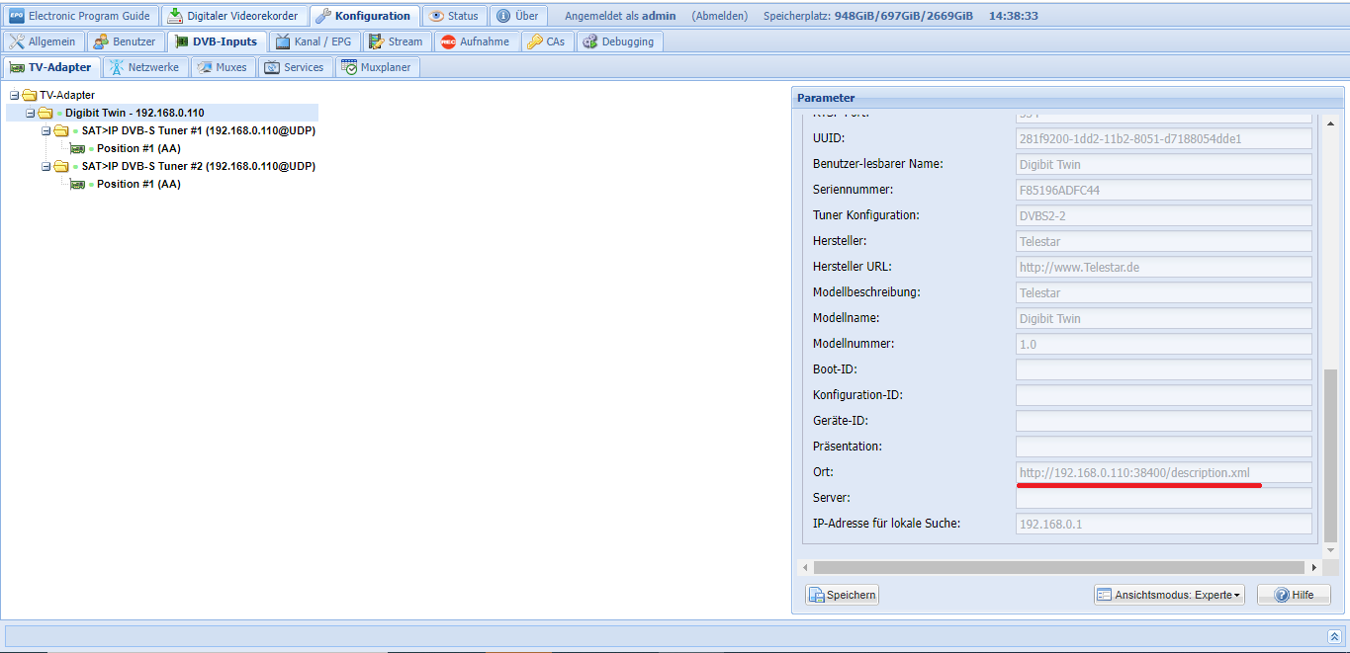Open the Electronic Program Guide tab
Viewport: 1350px width, 653px height.
click(80, 16)
